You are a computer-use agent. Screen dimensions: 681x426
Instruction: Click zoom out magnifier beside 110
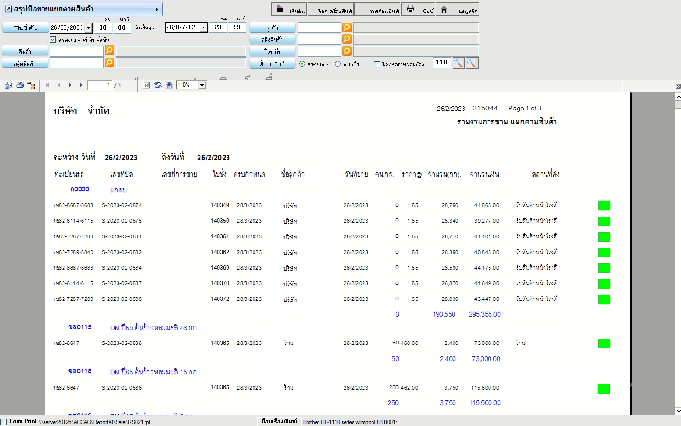[x=458, y=63]
